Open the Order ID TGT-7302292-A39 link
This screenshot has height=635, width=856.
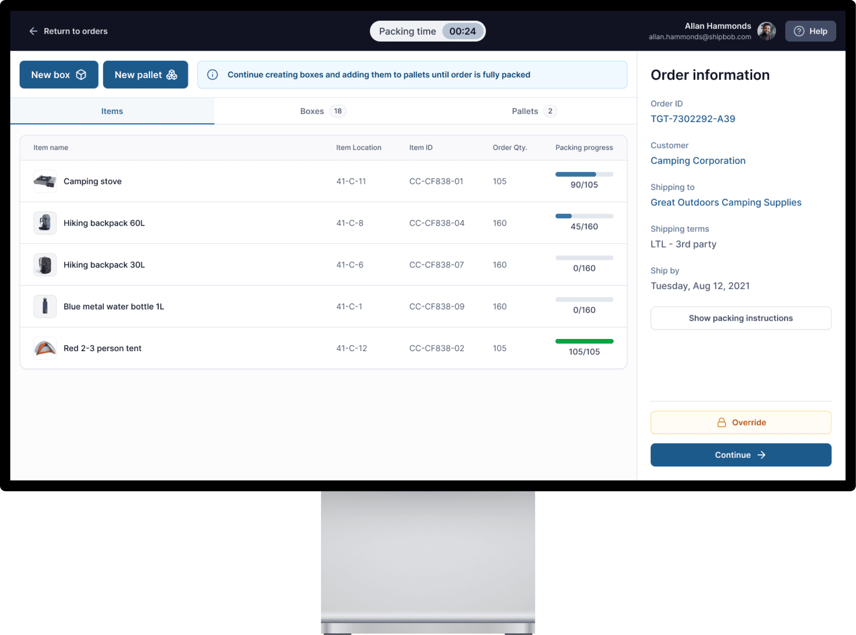click(693, 118)
